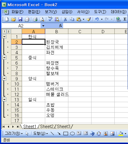The height and width of the screenshot is (144, 128).
Task: Switch to the Sheet3 tab
Action: pos(63,127)
